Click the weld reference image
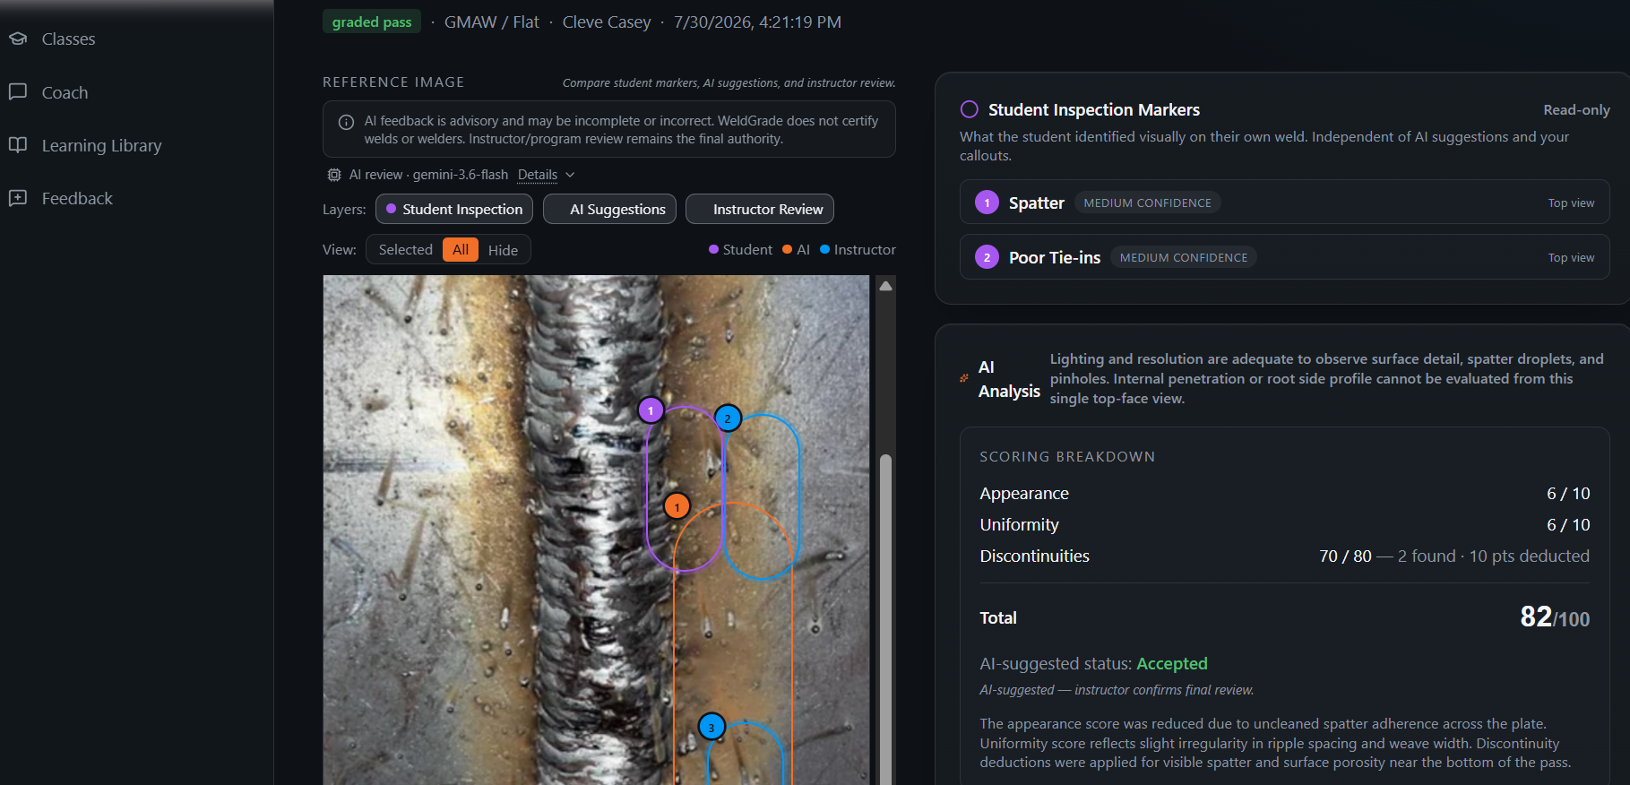The height and width of the screenshot is (785, 1630). (596, 530)
